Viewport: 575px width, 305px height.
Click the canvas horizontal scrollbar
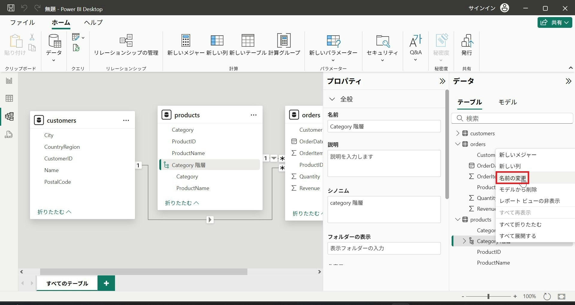(x=144, y=272)
